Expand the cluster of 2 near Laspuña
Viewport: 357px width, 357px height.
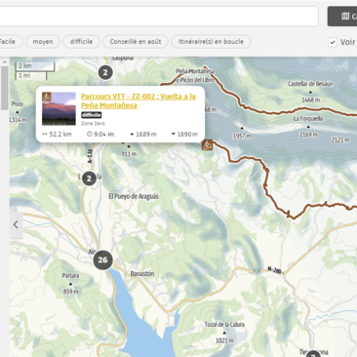coord(105,72)
